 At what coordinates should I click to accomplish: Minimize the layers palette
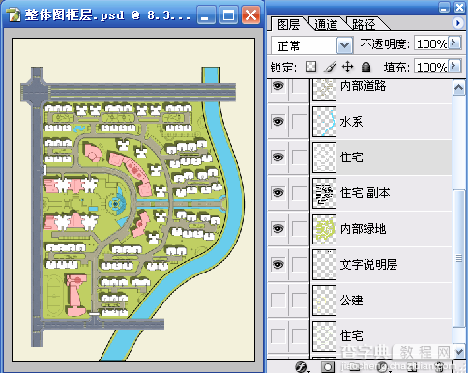pyautogui.click(x=444, y=7)
